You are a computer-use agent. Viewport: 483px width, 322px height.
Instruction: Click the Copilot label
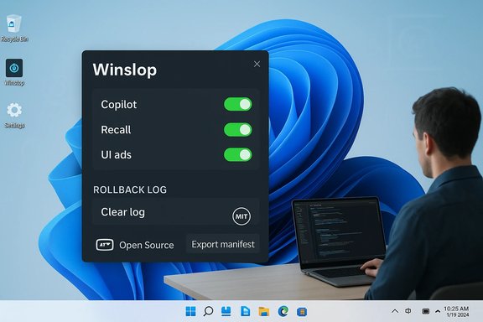(119, 105)
